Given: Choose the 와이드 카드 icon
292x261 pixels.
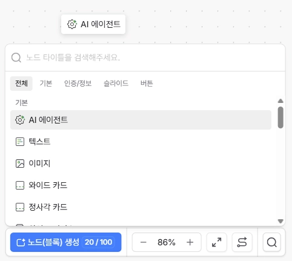Looking at the screenshot, I should coord(20,185).
